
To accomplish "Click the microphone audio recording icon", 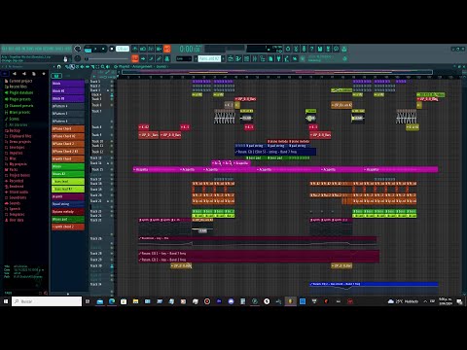I will click(x=304, y=49).
